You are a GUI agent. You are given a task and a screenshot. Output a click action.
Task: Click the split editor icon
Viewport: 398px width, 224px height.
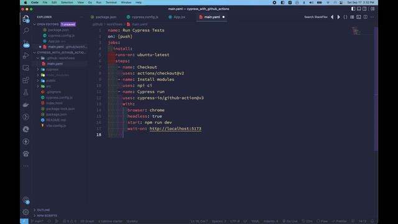(366, 17)
